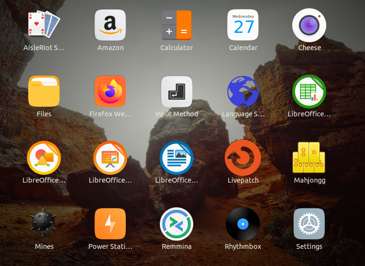Open the Livepatch app
Image resolution: width=365 pixels, height=266 pixels.
tap(243, 158)
